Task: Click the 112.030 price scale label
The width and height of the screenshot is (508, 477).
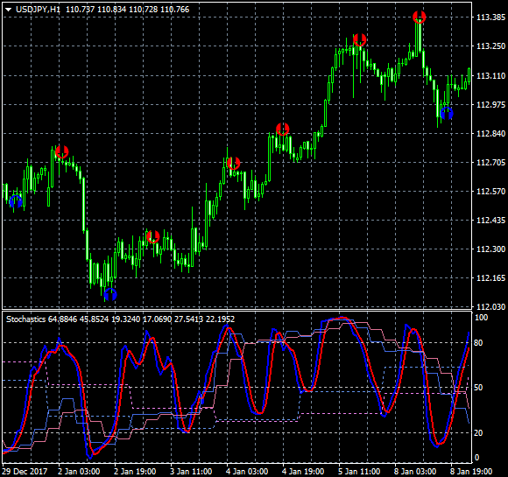Action: (490, 306)
